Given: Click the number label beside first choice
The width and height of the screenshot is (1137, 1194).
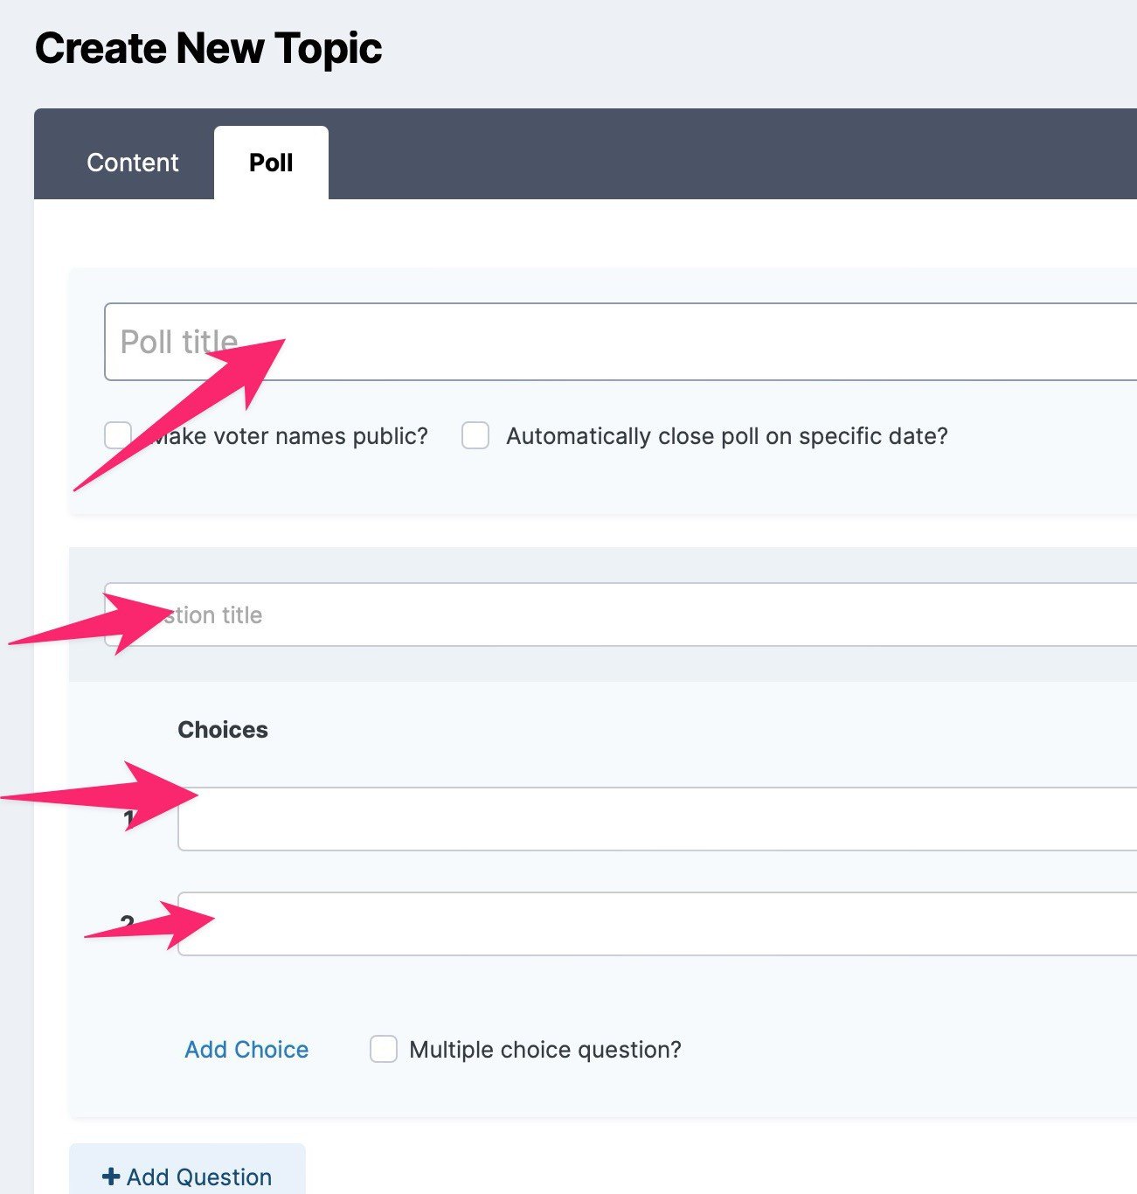Looking at the screenshot, I should [128, 819].
